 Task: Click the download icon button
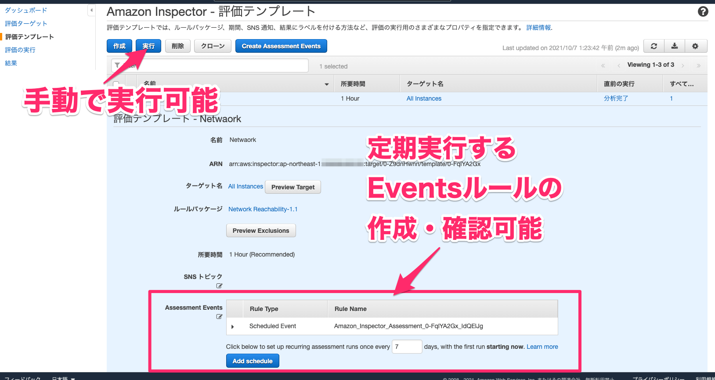[x=675, y=46]
